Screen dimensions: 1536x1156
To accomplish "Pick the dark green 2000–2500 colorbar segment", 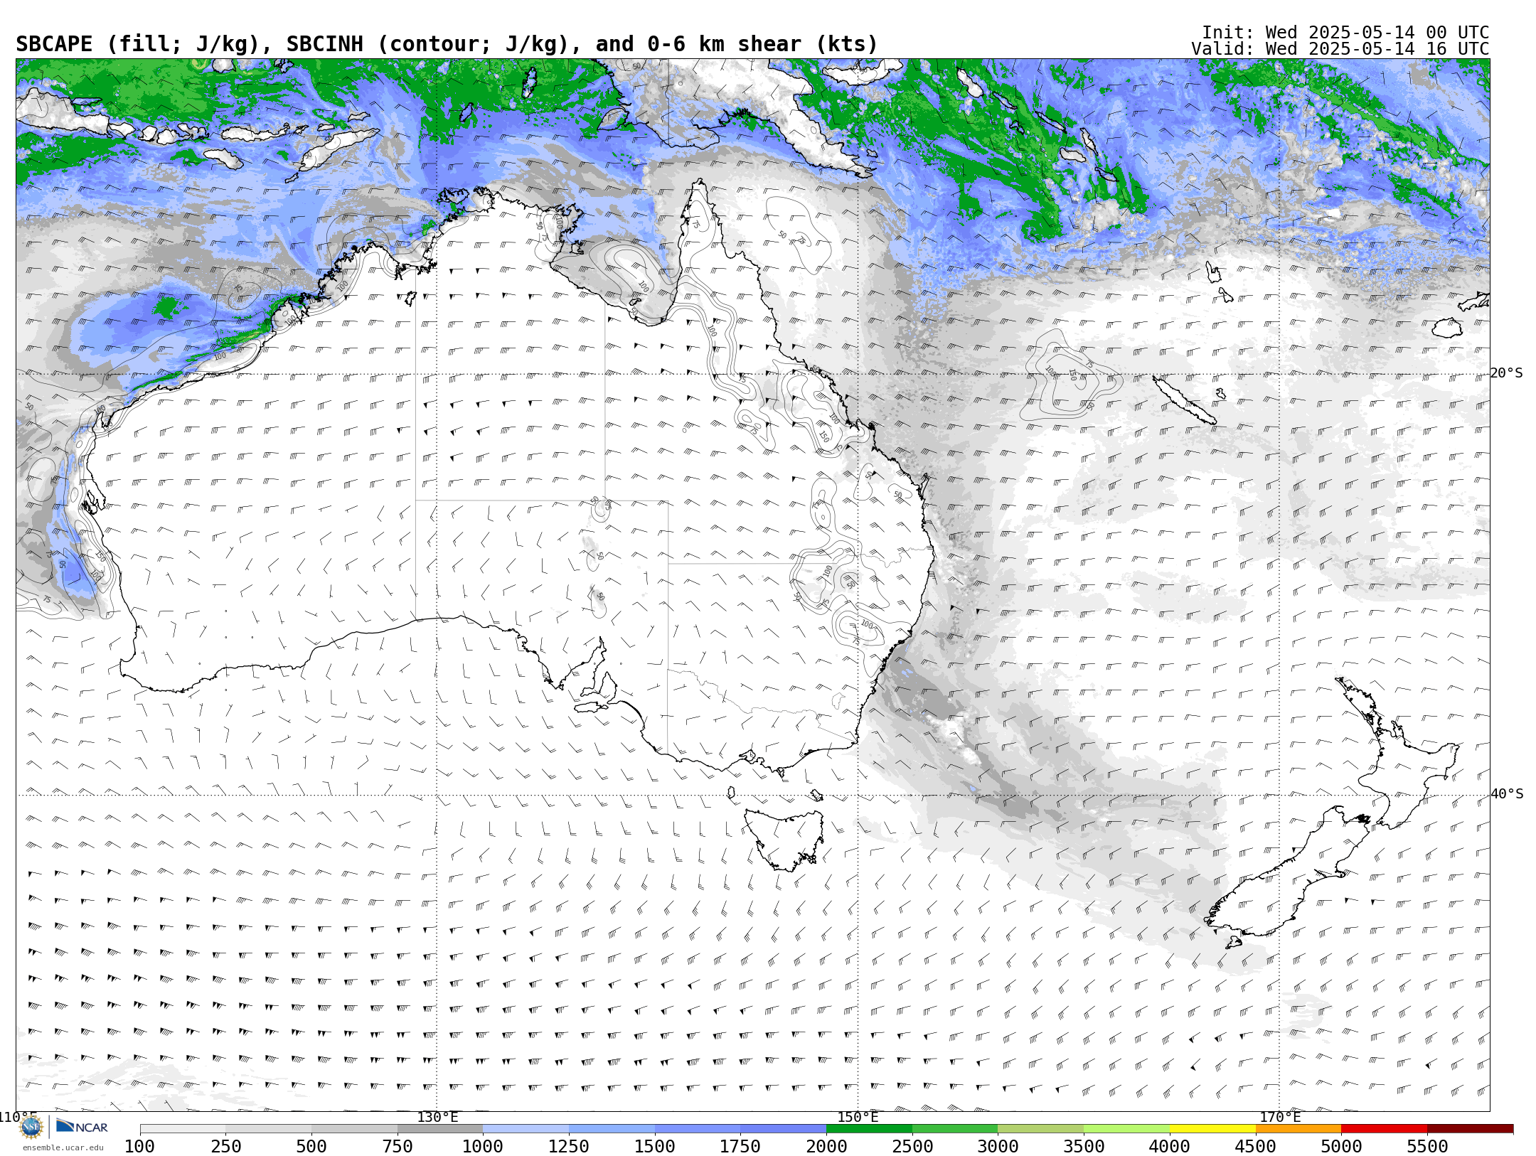I will click(869, 1129).
